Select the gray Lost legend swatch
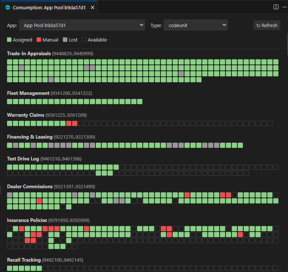Viewport: 288px width, 272px height. 65,40
